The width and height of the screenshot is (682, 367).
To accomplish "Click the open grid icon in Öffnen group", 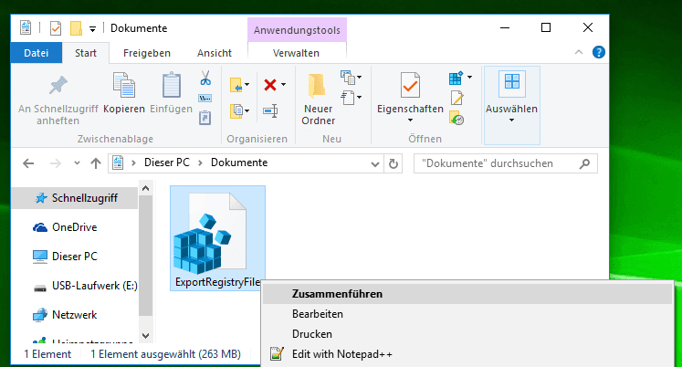I will point(456,79).
